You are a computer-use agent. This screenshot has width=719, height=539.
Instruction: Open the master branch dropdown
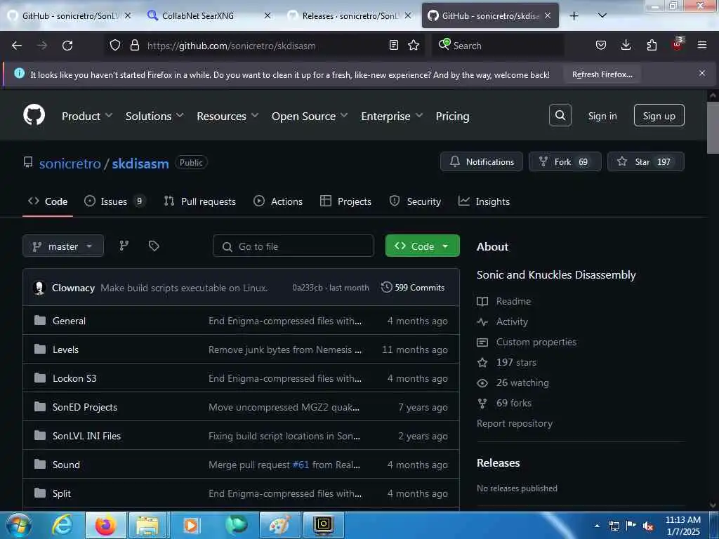[62, 246]
